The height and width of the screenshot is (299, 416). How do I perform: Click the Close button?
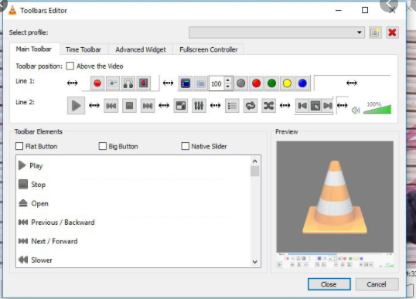pyautogui.click(x=329, y=284)
